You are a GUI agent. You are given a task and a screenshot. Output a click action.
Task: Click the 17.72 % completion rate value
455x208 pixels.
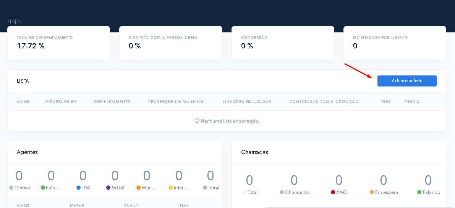[31, 46]
